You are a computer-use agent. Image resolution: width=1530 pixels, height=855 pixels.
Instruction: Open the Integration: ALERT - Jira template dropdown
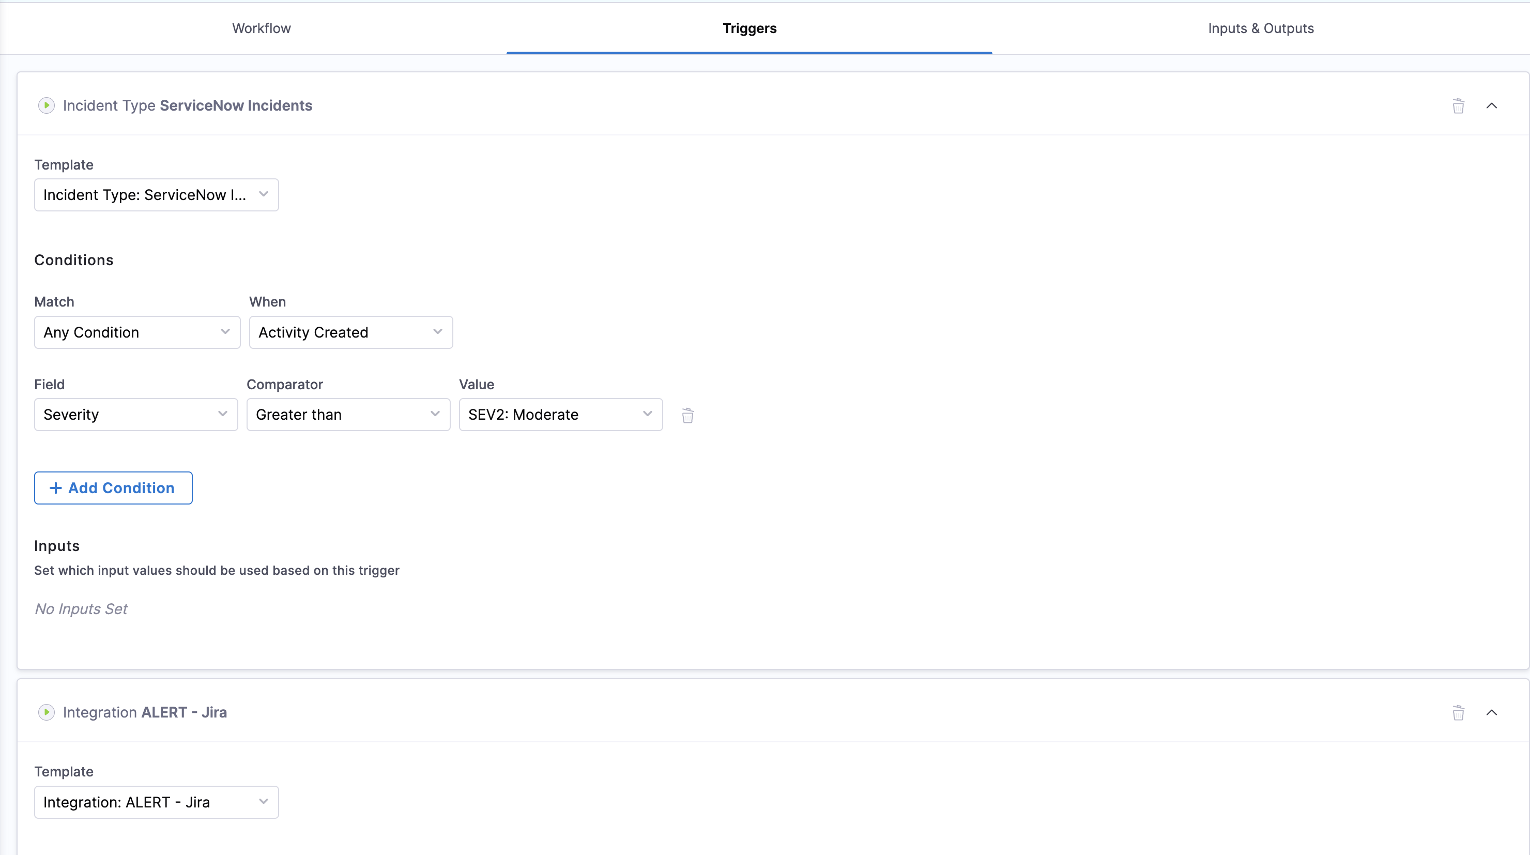156,802
